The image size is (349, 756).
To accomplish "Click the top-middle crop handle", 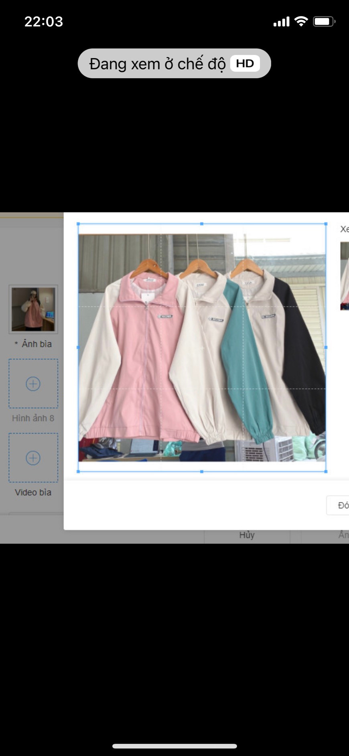I will pyautogui.click(x=202, y=224).
